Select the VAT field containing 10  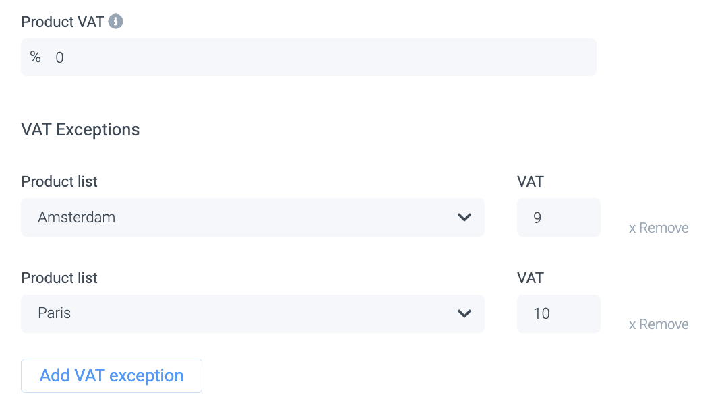coord(558,313)
